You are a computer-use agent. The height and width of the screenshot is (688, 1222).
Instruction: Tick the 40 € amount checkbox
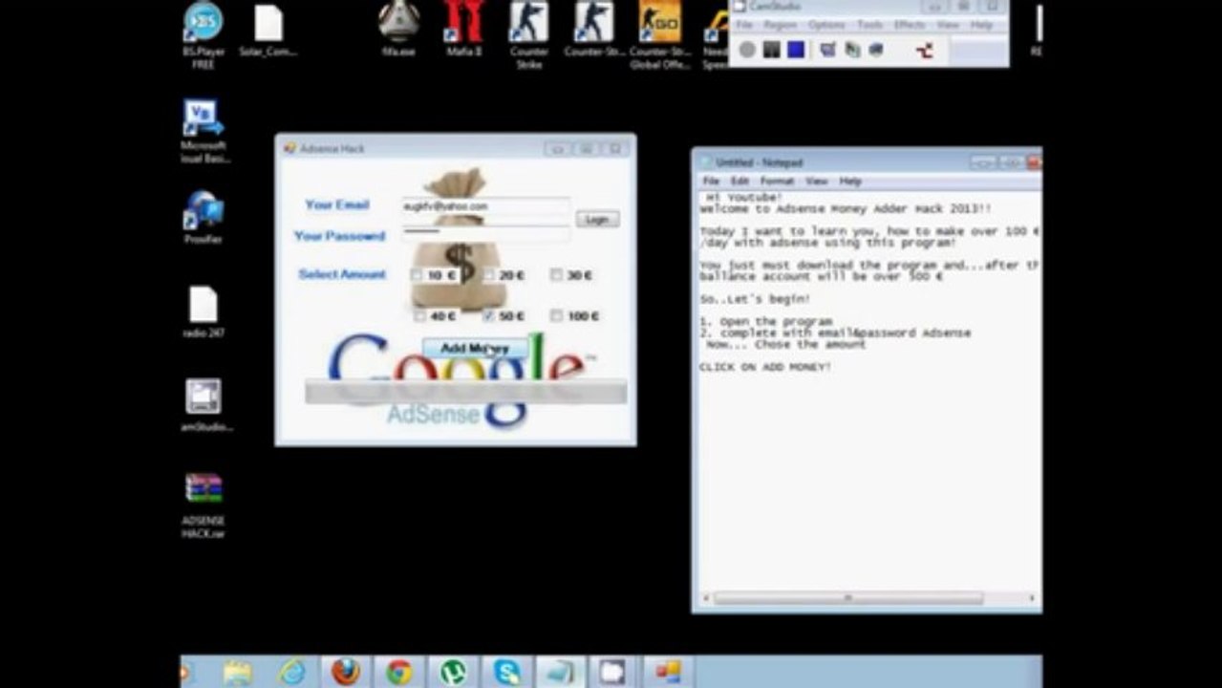[418, 315]
